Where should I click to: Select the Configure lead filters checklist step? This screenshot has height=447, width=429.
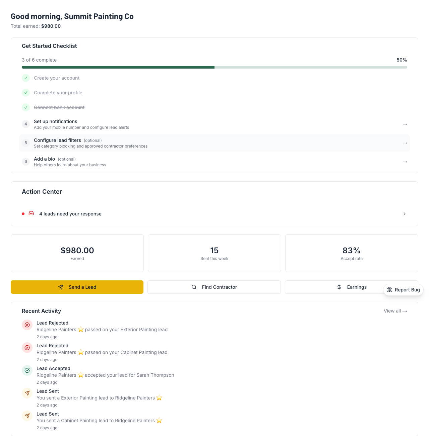(214, 143)
